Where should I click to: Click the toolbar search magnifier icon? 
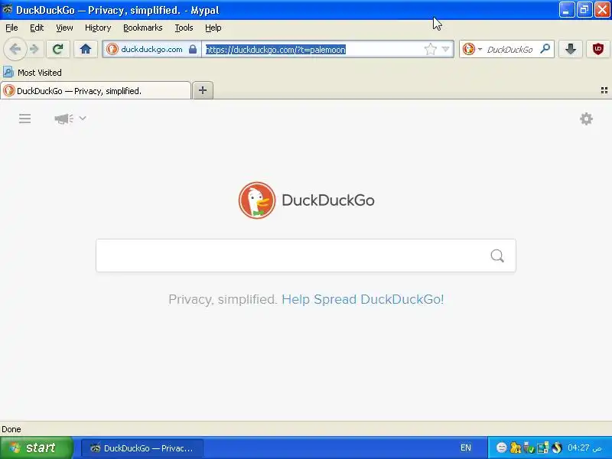(x=545, y=49)
